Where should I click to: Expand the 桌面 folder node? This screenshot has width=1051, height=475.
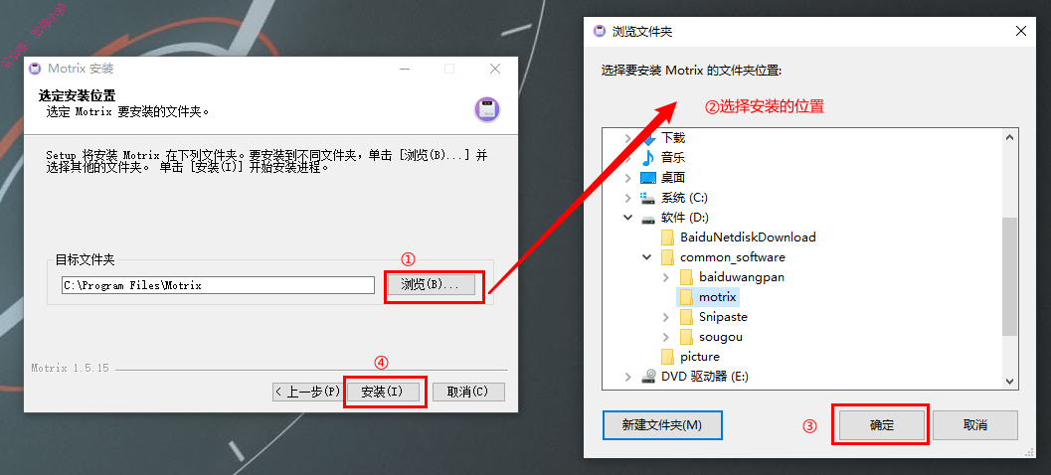pos(628,178)
